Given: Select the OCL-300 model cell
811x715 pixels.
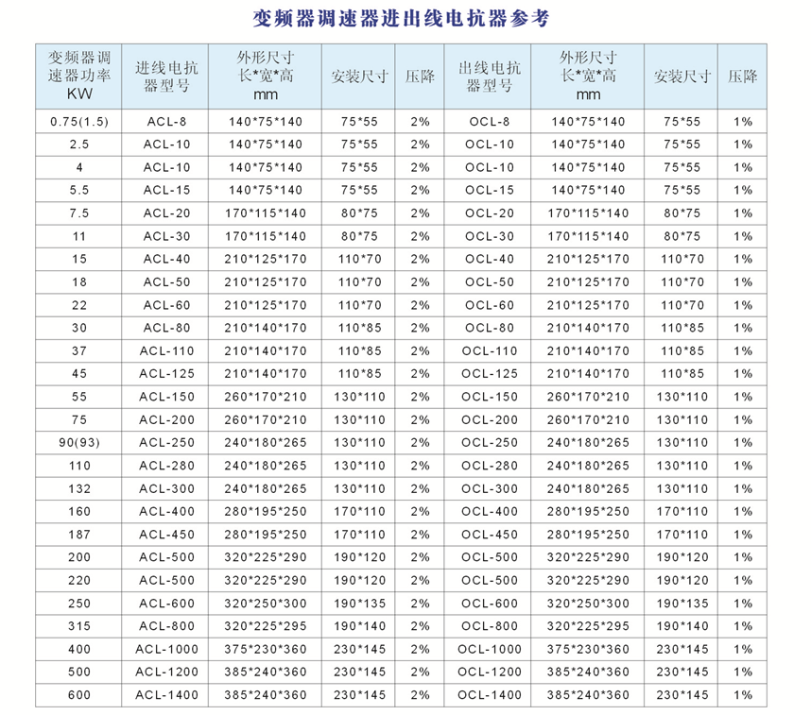Looking at the screenshot, I should click(490, 488).
